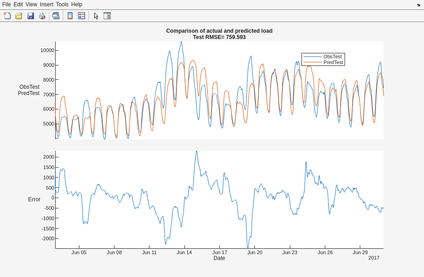Insert a colorbar from the toolbar
This screenshot has height=277, width=424.
click(70, 16)
